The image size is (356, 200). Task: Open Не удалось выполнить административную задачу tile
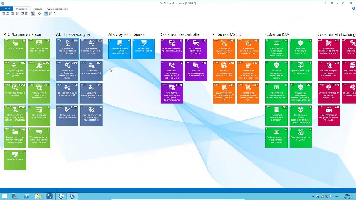coord(301,93)
